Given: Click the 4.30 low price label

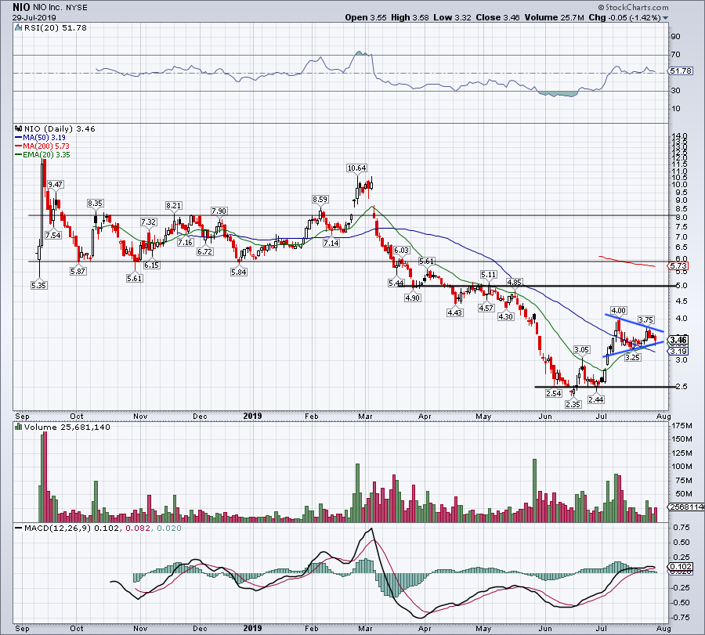Looking at the screenshot, I should [x=506, y=317].
